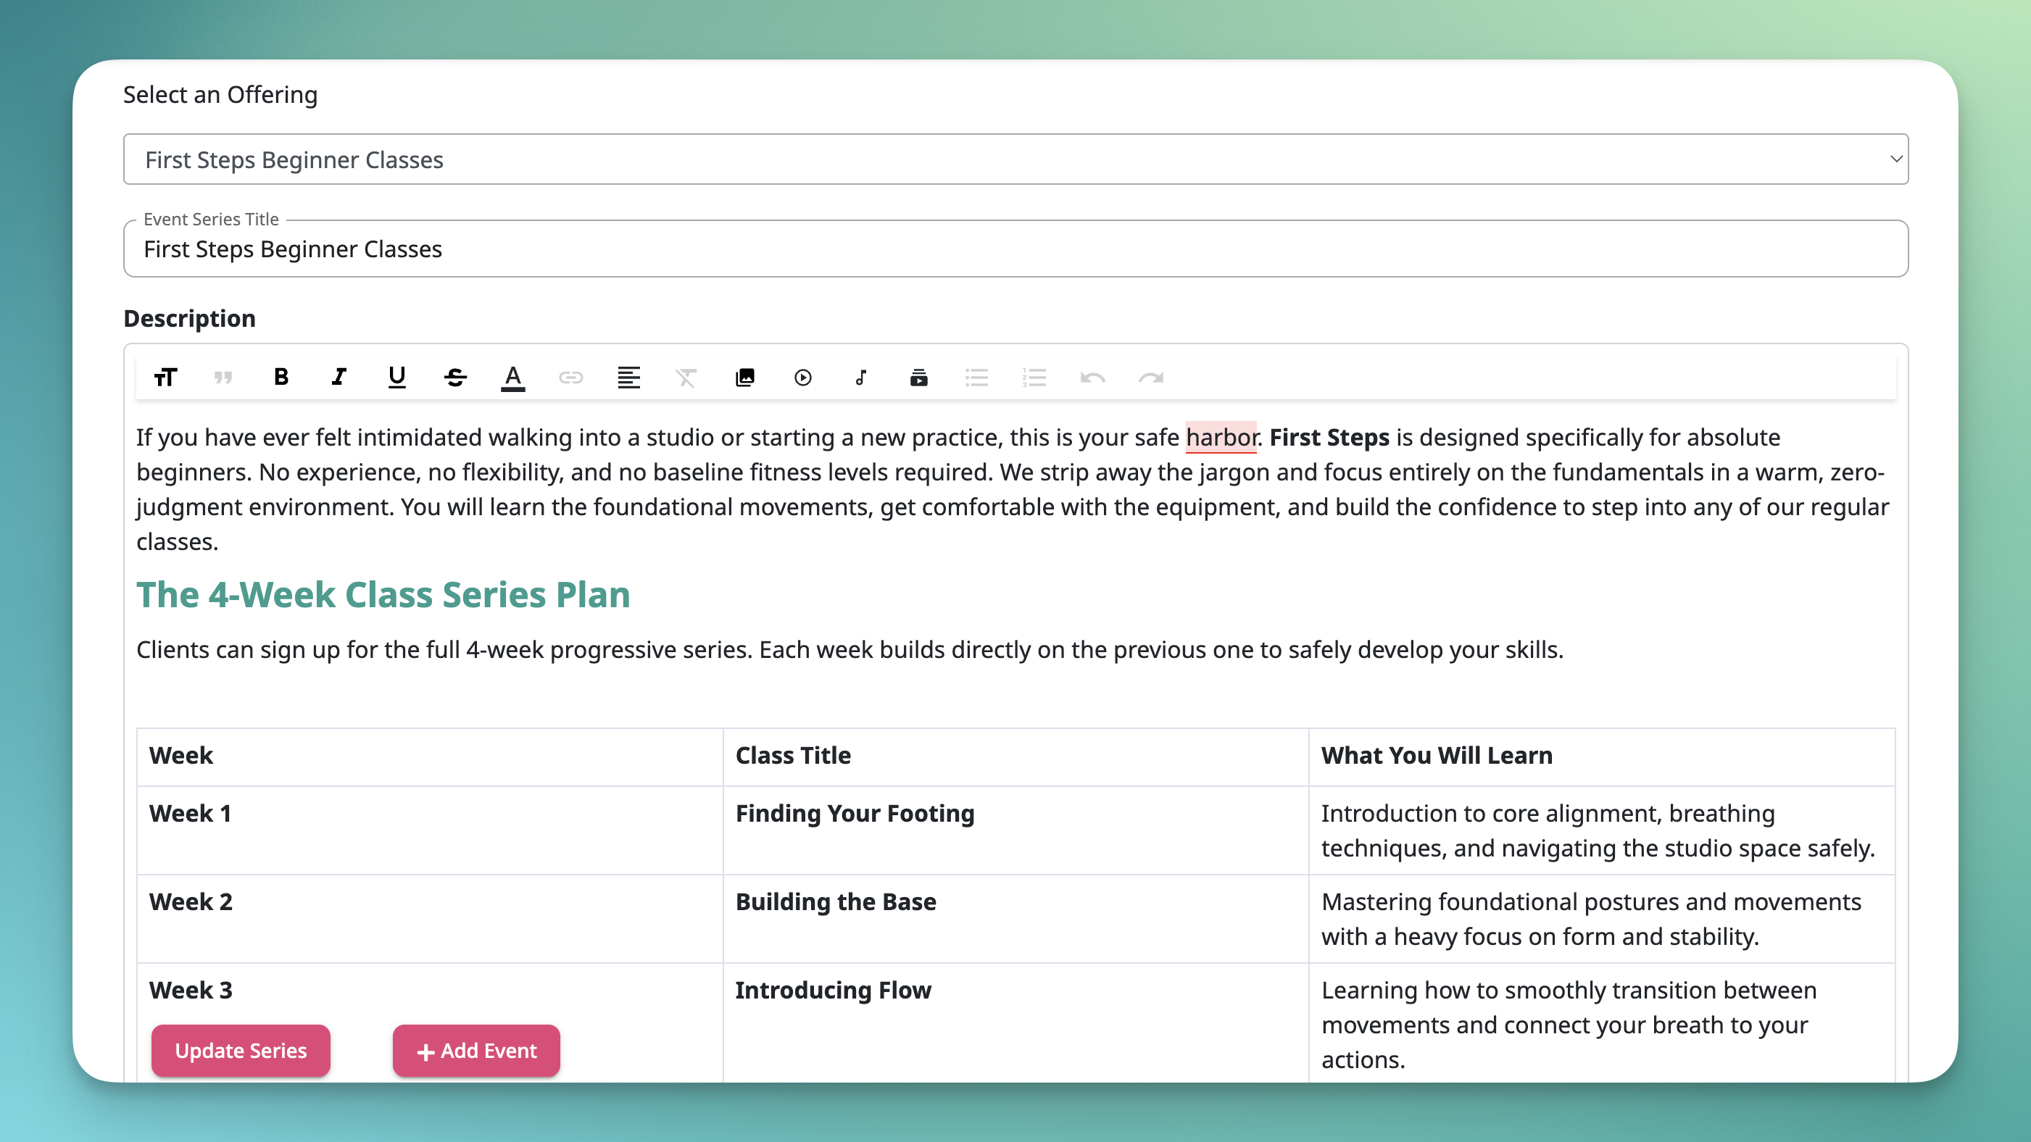Click the Update Series button
Screen dimensions: 2031x1142
[241, 1051]
